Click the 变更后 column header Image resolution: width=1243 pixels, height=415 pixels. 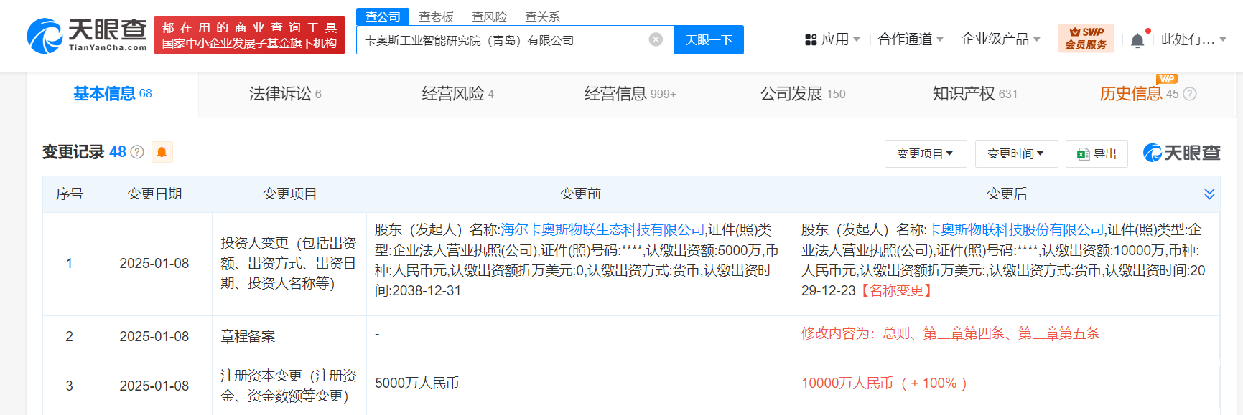[1007, 194]
